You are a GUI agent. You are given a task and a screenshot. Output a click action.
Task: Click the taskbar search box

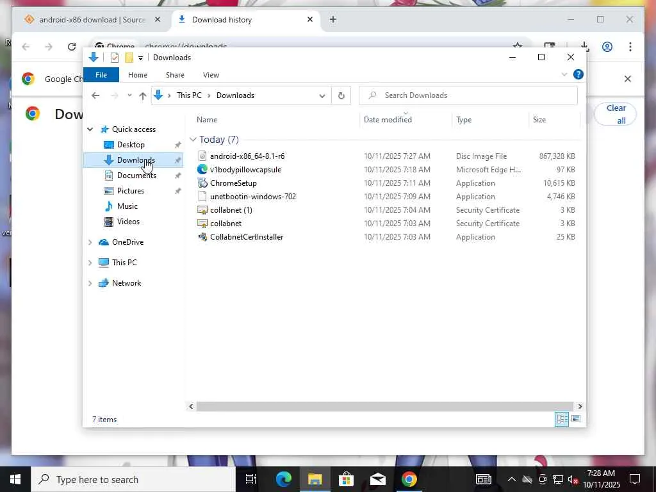pyautogui.click(x=133, y=479)
